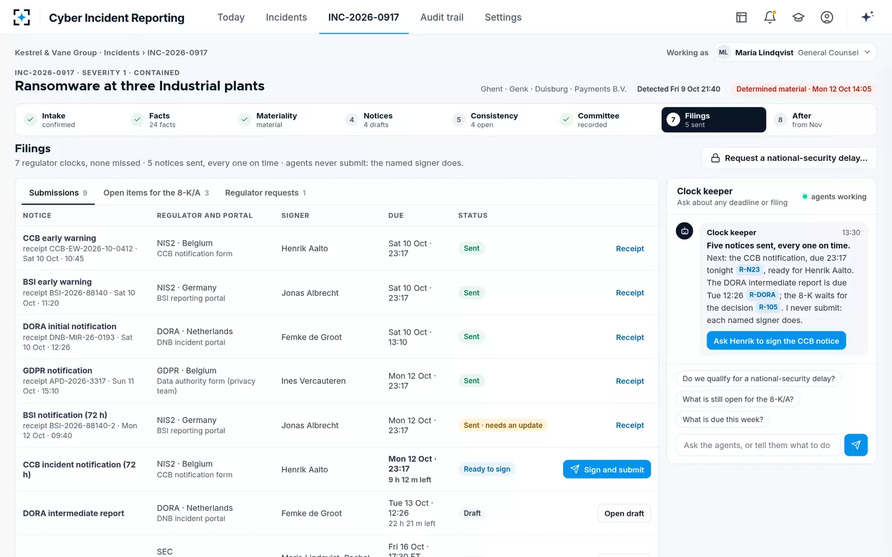Open the layout panel icon in header
Image resolution: width=892 pixels, height=557 pixels.
[741, 17]
